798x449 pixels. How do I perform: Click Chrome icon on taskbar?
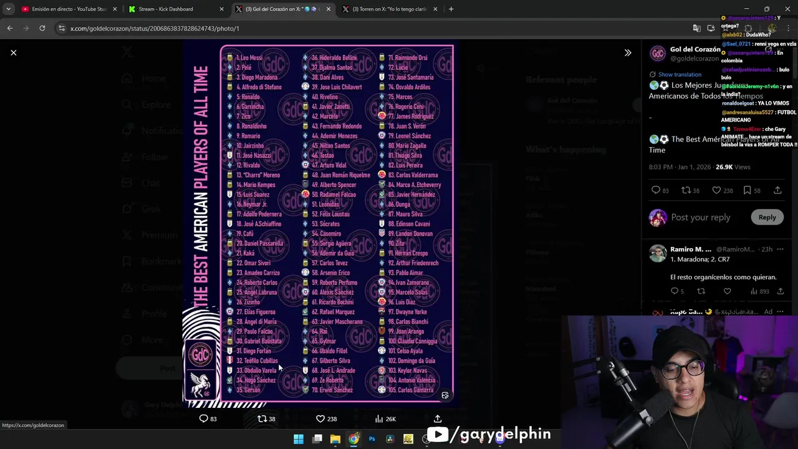click(x=353, y=439)
